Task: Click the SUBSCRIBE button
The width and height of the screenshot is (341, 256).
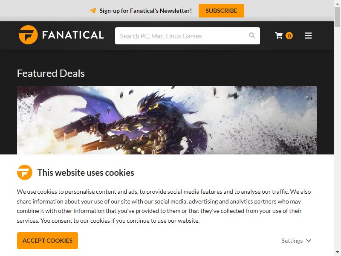Action: pyautogui.click(x=221, y=11)
